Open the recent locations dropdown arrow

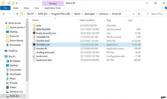click(x=13, y=14)
